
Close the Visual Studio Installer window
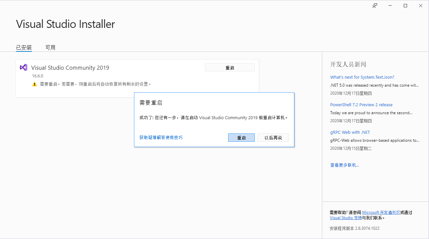[x=421, y=6]
